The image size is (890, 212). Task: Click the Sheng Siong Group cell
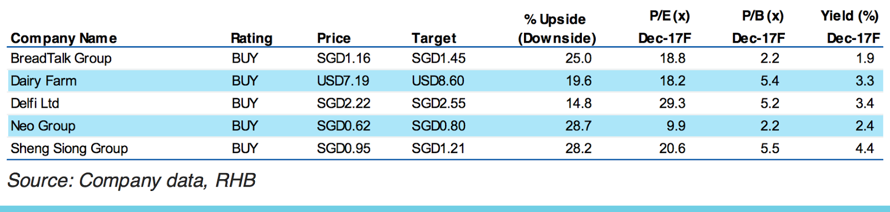click(x=70, y=149)
